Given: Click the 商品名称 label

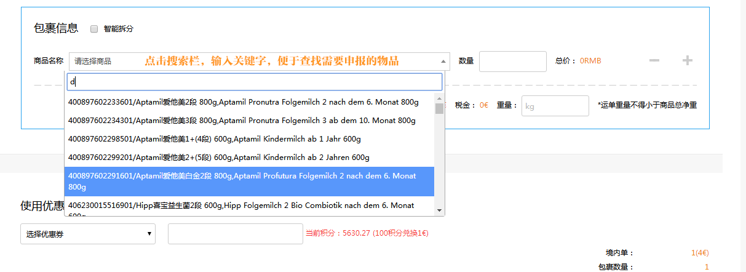Looking at the screenshot, I should coord(49,61).
